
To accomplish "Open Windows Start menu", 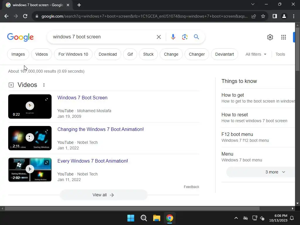I will pyautogui.click(x=131, y=218).
